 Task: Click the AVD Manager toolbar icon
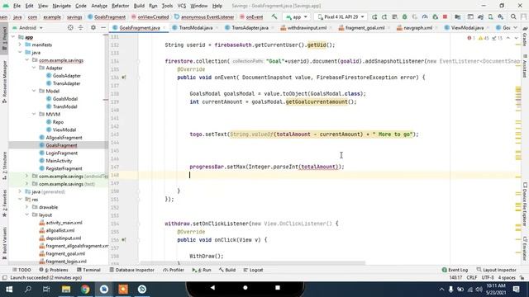pyautogui.click(x=490, y=16)
